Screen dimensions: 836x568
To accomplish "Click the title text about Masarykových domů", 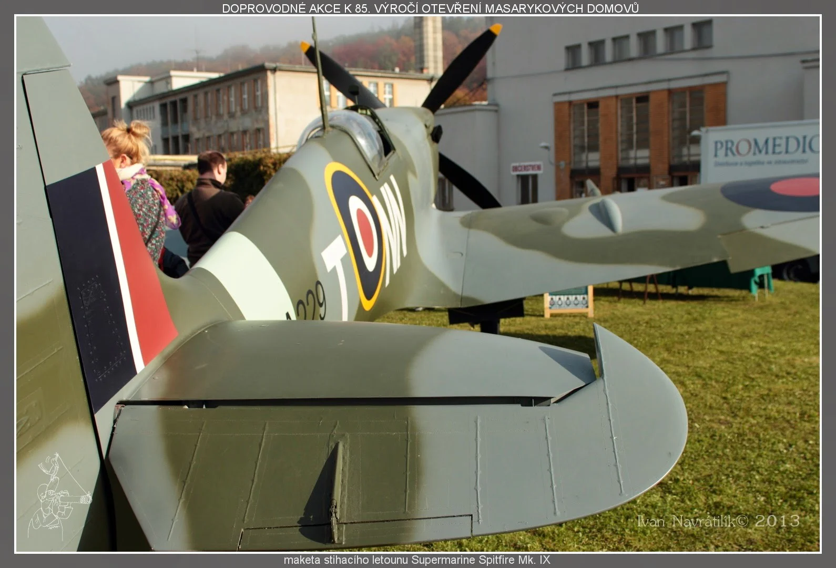I will (430, 8).
